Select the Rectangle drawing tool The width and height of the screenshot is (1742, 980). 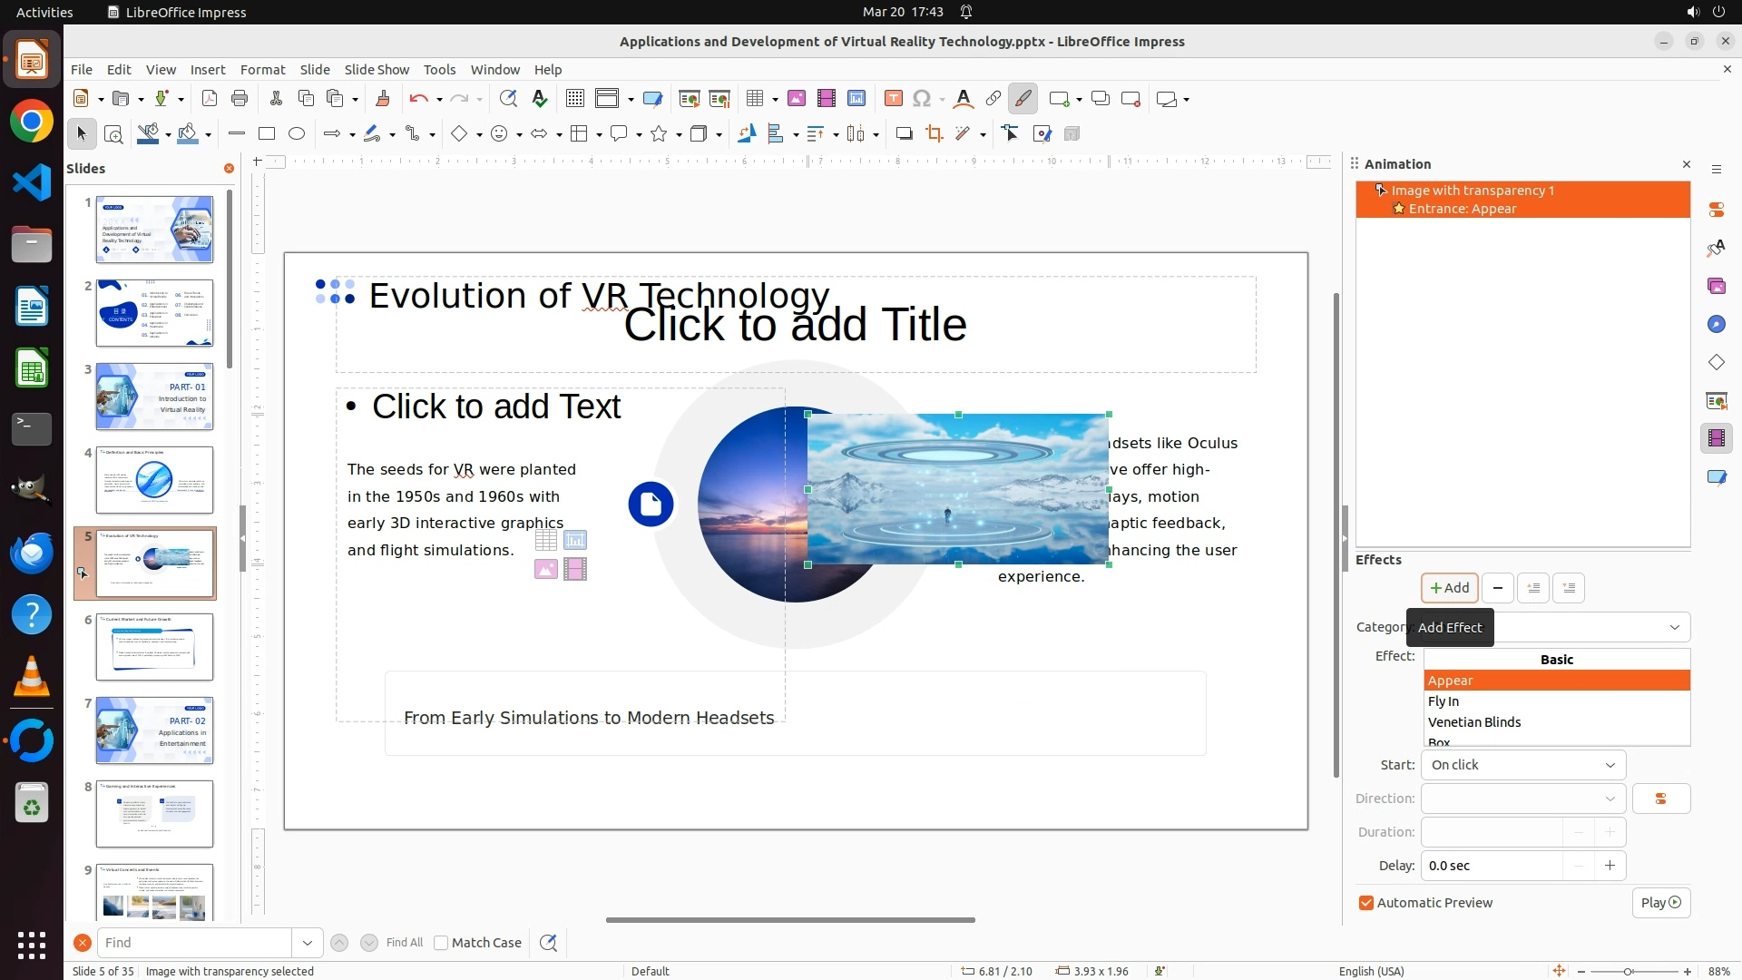pyautogui.click(x=267, y=134)
